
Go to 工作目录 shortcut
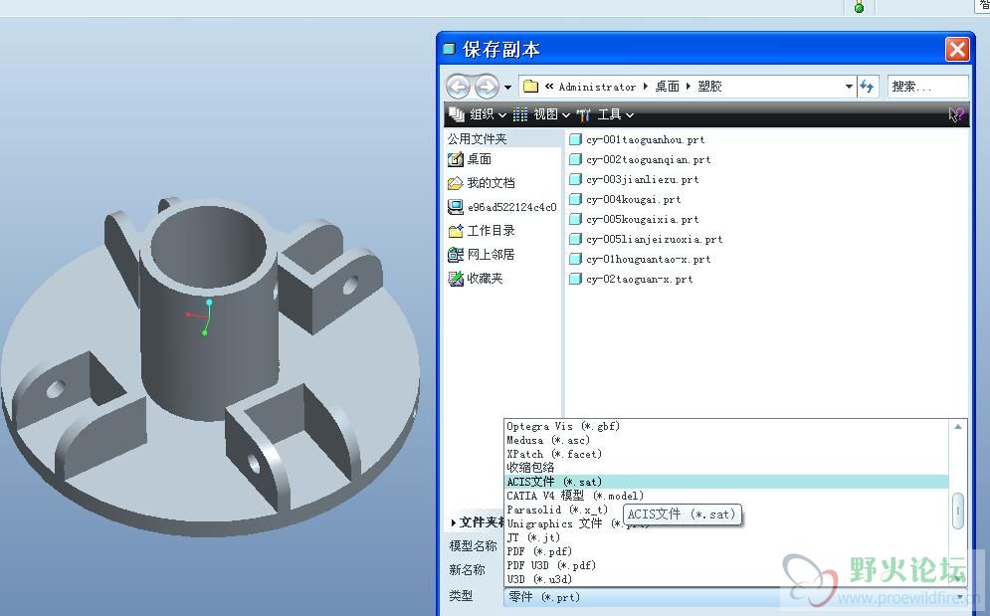[x=482, y=231]
